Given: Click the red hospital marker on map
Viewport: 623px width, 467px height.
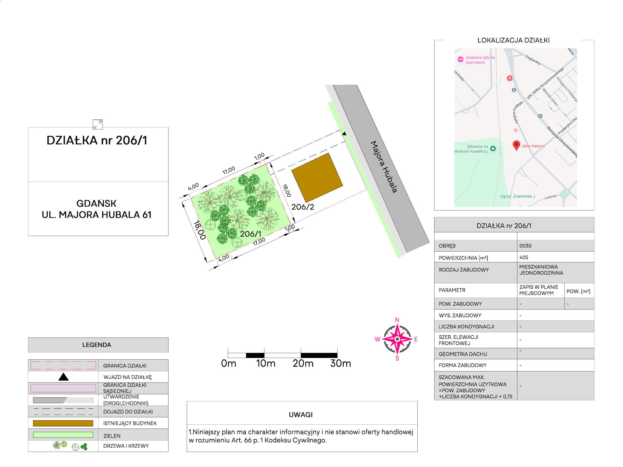Looking at the screenshot, I should (510, 78).
